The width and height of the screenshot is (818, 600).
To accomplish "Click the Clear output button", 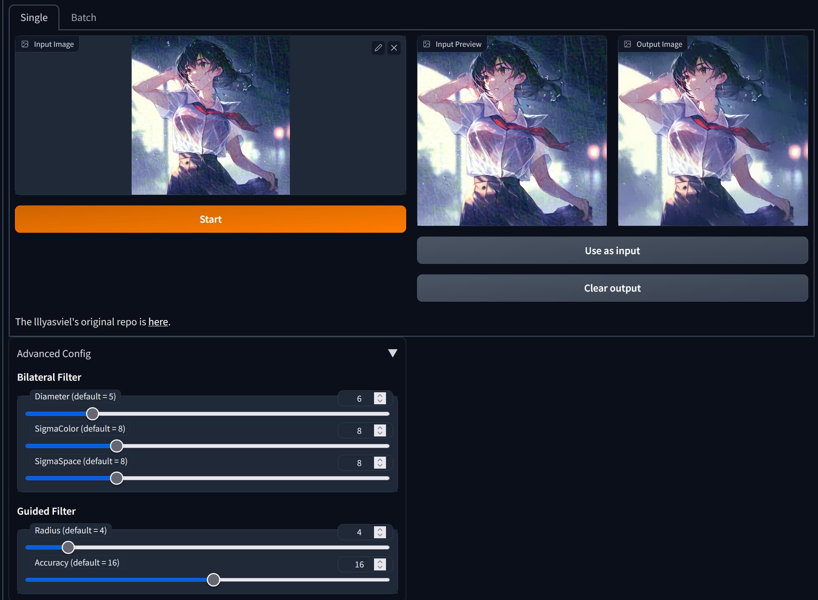I will [612, 288].
